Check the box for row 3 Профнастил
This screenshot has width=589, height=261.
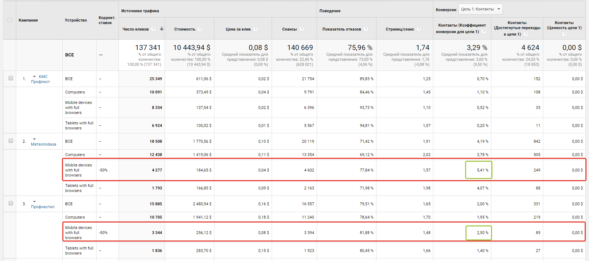(11, 203)
